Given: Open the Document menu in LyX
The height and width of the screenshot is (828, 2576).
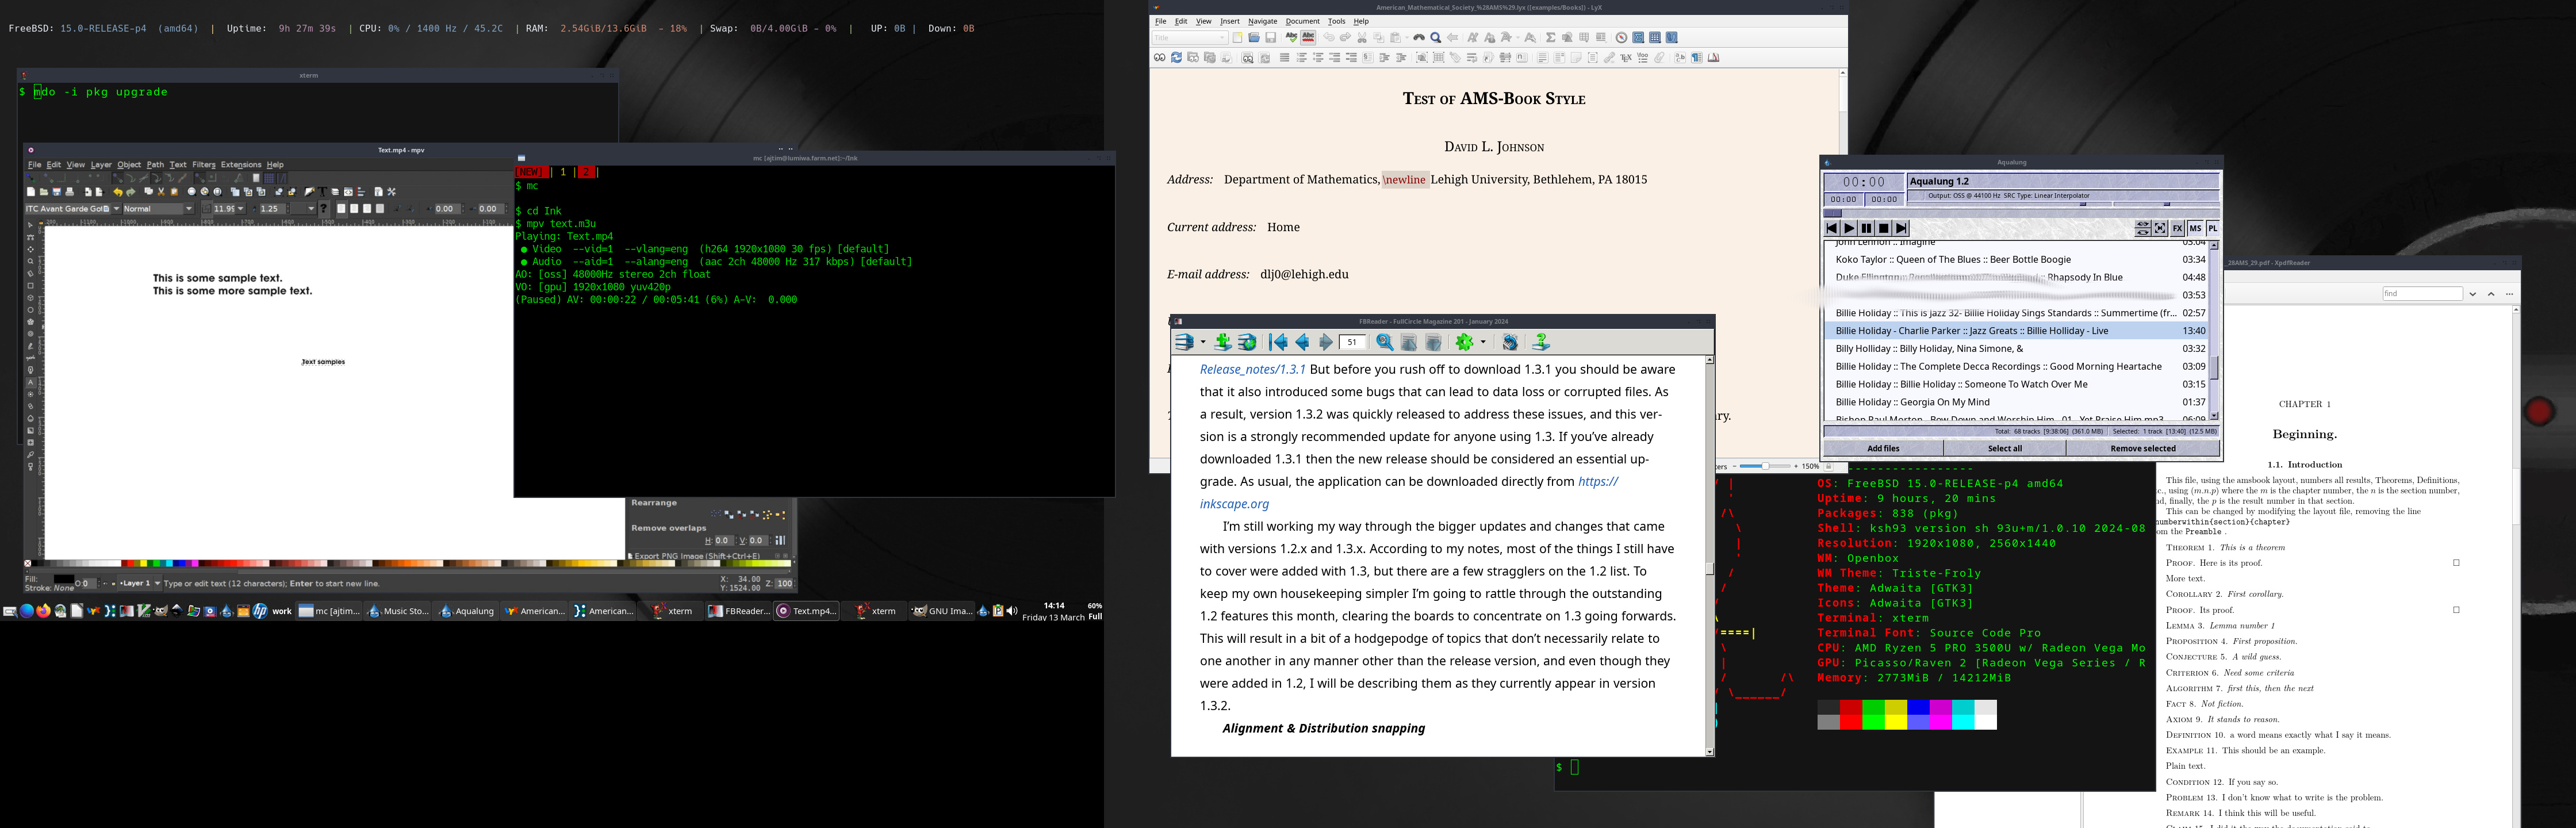Looking at the screenshot, I should tap(1302, 21).
